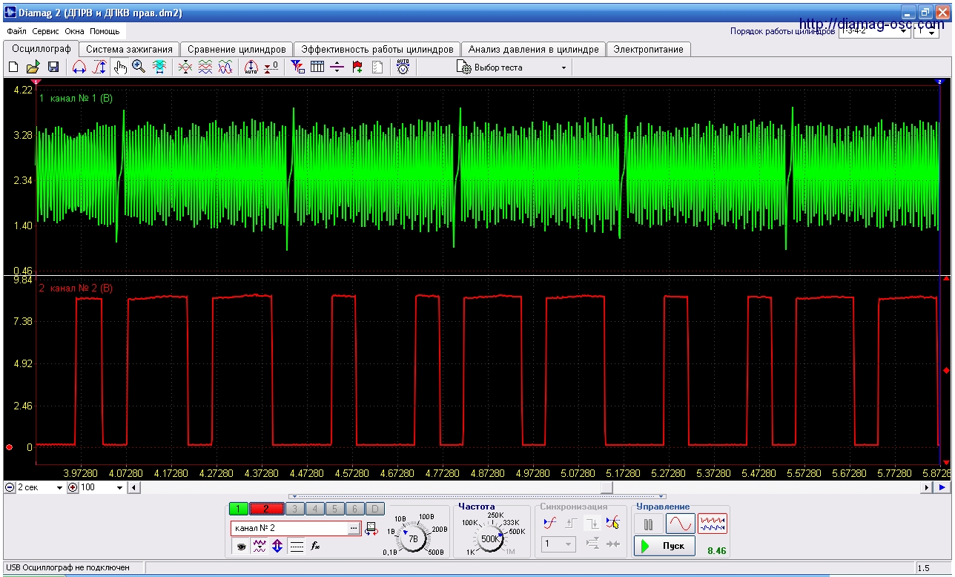Switch to Сравнение цилиндров tab
This screenshot has width=955, height=577.
pyautogui.click(x=237, y=49)
